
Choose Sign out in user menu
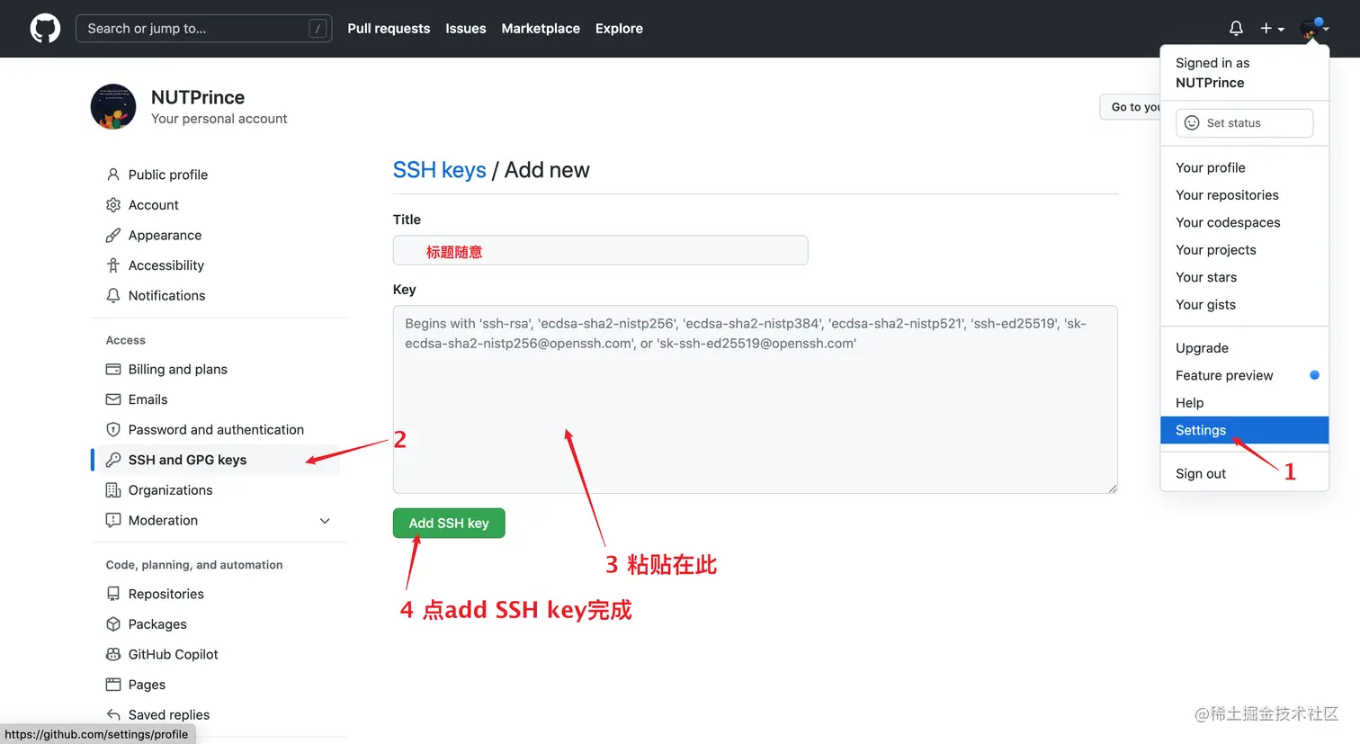coord(1245,473)
